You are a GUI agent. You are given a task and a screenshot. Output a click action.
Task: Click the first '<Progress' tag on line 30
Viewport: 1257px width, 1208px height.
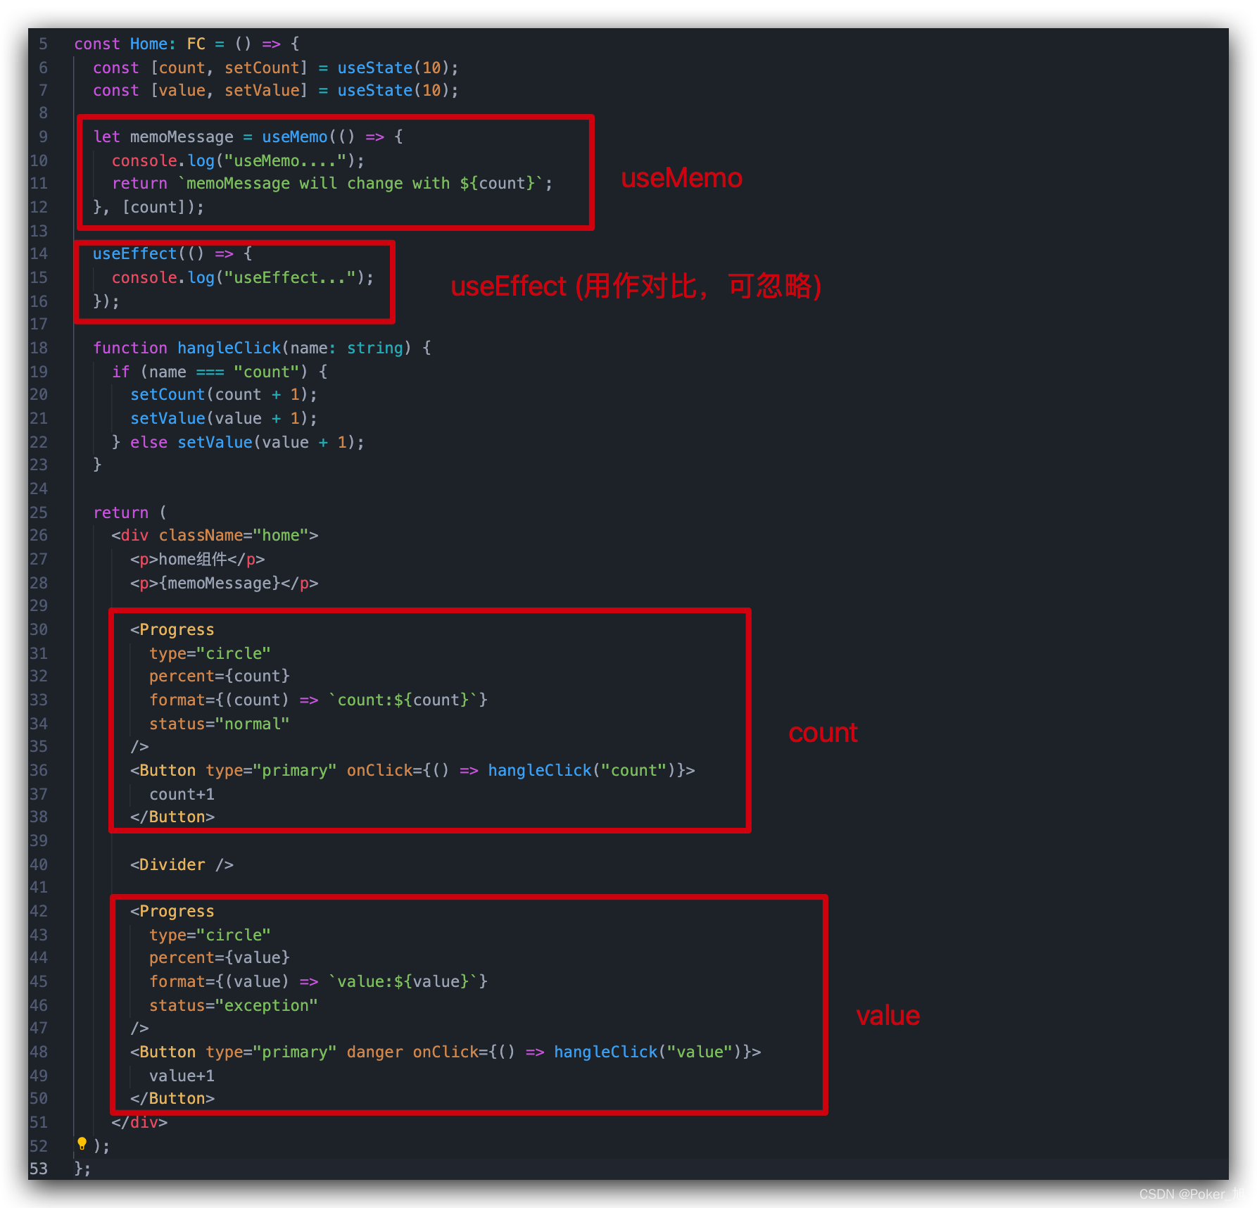[x=172, y=629]
